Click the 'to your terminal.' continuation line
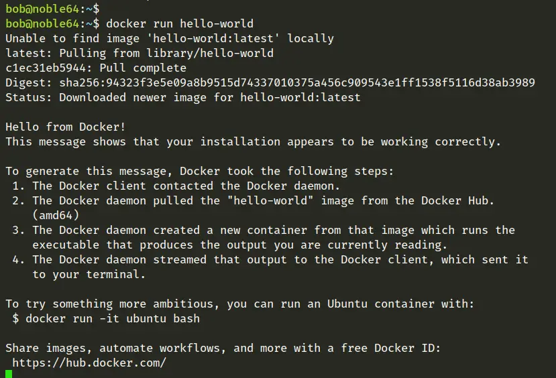The image size is (556, 378). click(x=89, y=274)
